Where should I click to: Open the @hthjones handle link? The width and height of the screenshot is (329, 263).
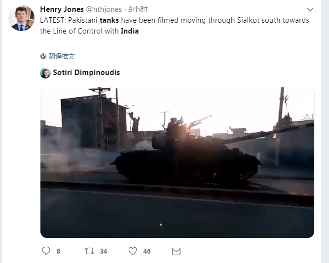point(104,9)
